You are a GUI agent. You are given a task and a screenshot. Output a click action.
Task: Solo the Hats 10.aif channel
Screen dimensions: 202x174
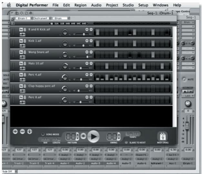pos(91,63)
